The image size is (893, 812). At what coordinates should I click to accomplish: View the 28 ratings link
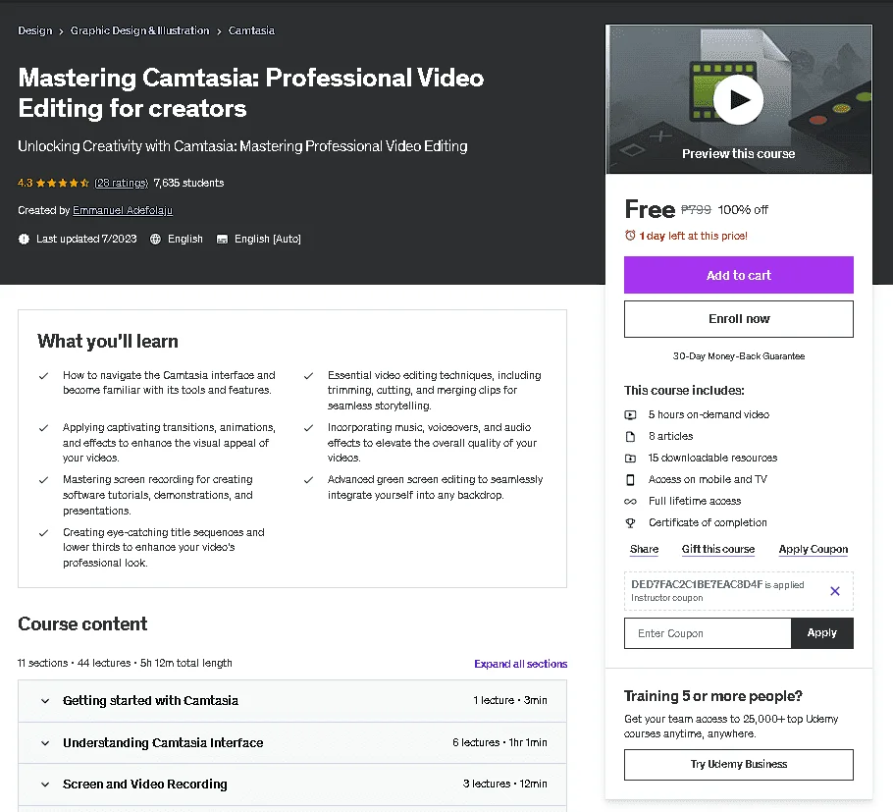click(121, 183)
